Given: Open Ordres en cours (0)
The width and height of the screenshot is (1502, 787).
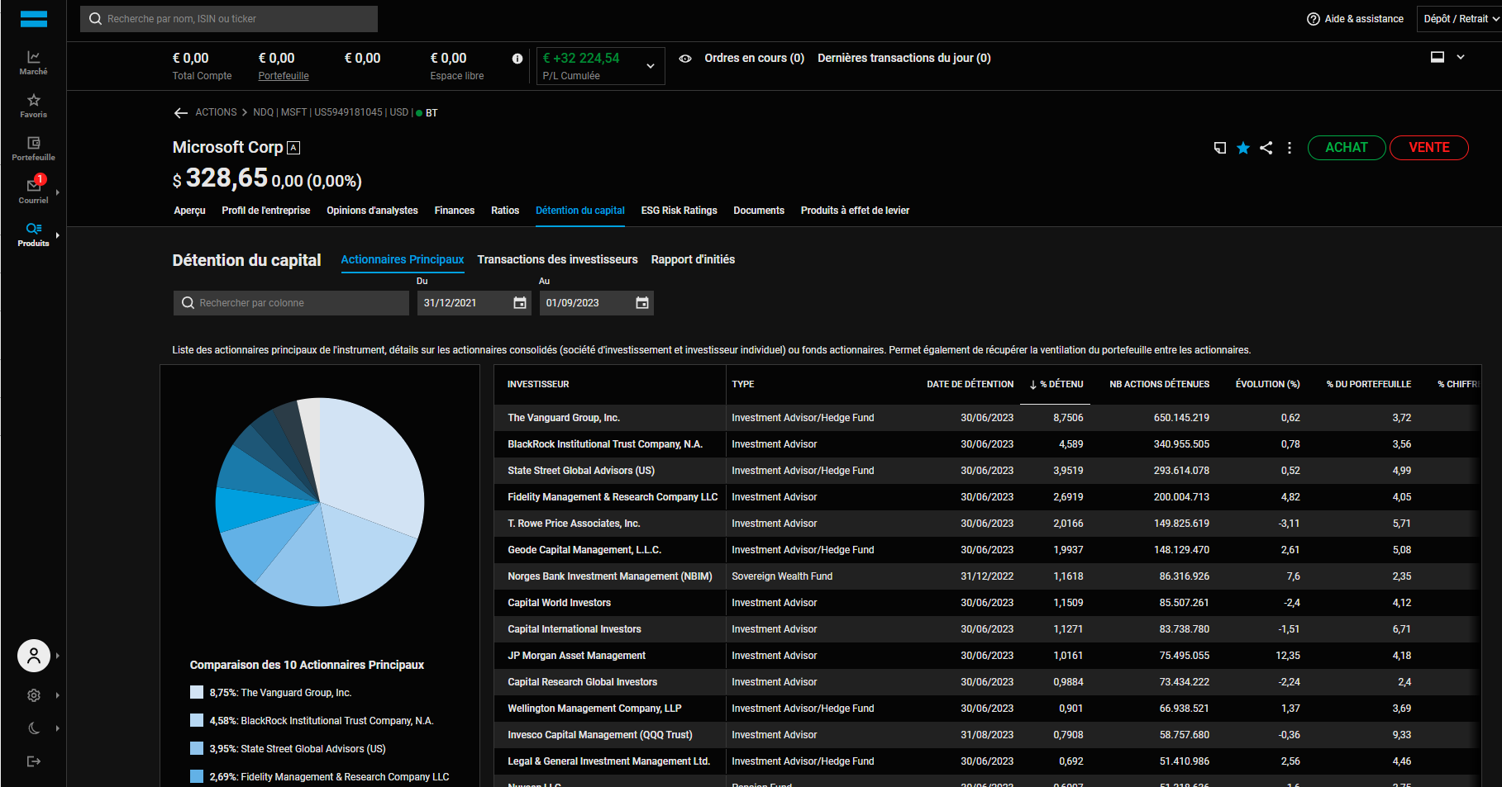Looking at the screenshot, I should pos(754,58).
